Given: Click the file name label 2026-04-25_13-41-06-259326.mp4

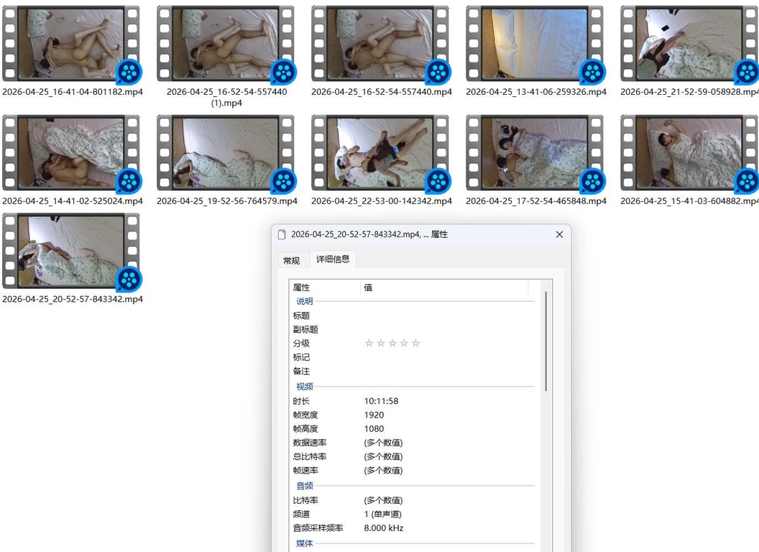Looking at the screenshot, I should pyautogui.click(x=536, y=92).
